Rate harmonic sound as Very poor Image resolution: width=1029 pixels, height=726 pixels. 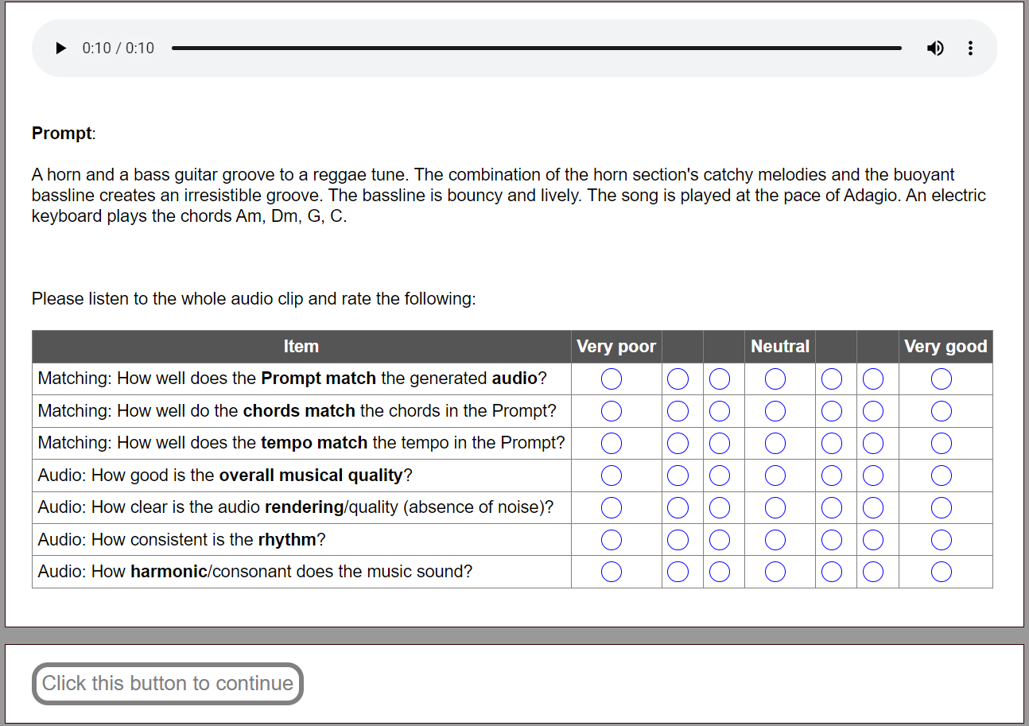(x=612, y=572)
